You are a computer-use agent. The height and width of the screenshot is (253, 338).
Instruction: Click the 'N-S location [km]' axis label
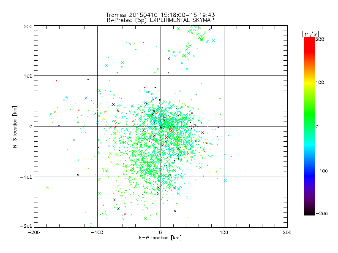coord(15,126)
